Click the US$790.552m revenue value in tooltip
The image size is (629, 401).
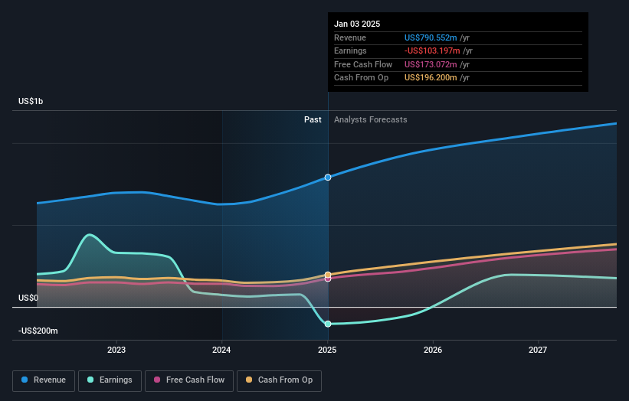pyautogui.click(x=431, y=37)
